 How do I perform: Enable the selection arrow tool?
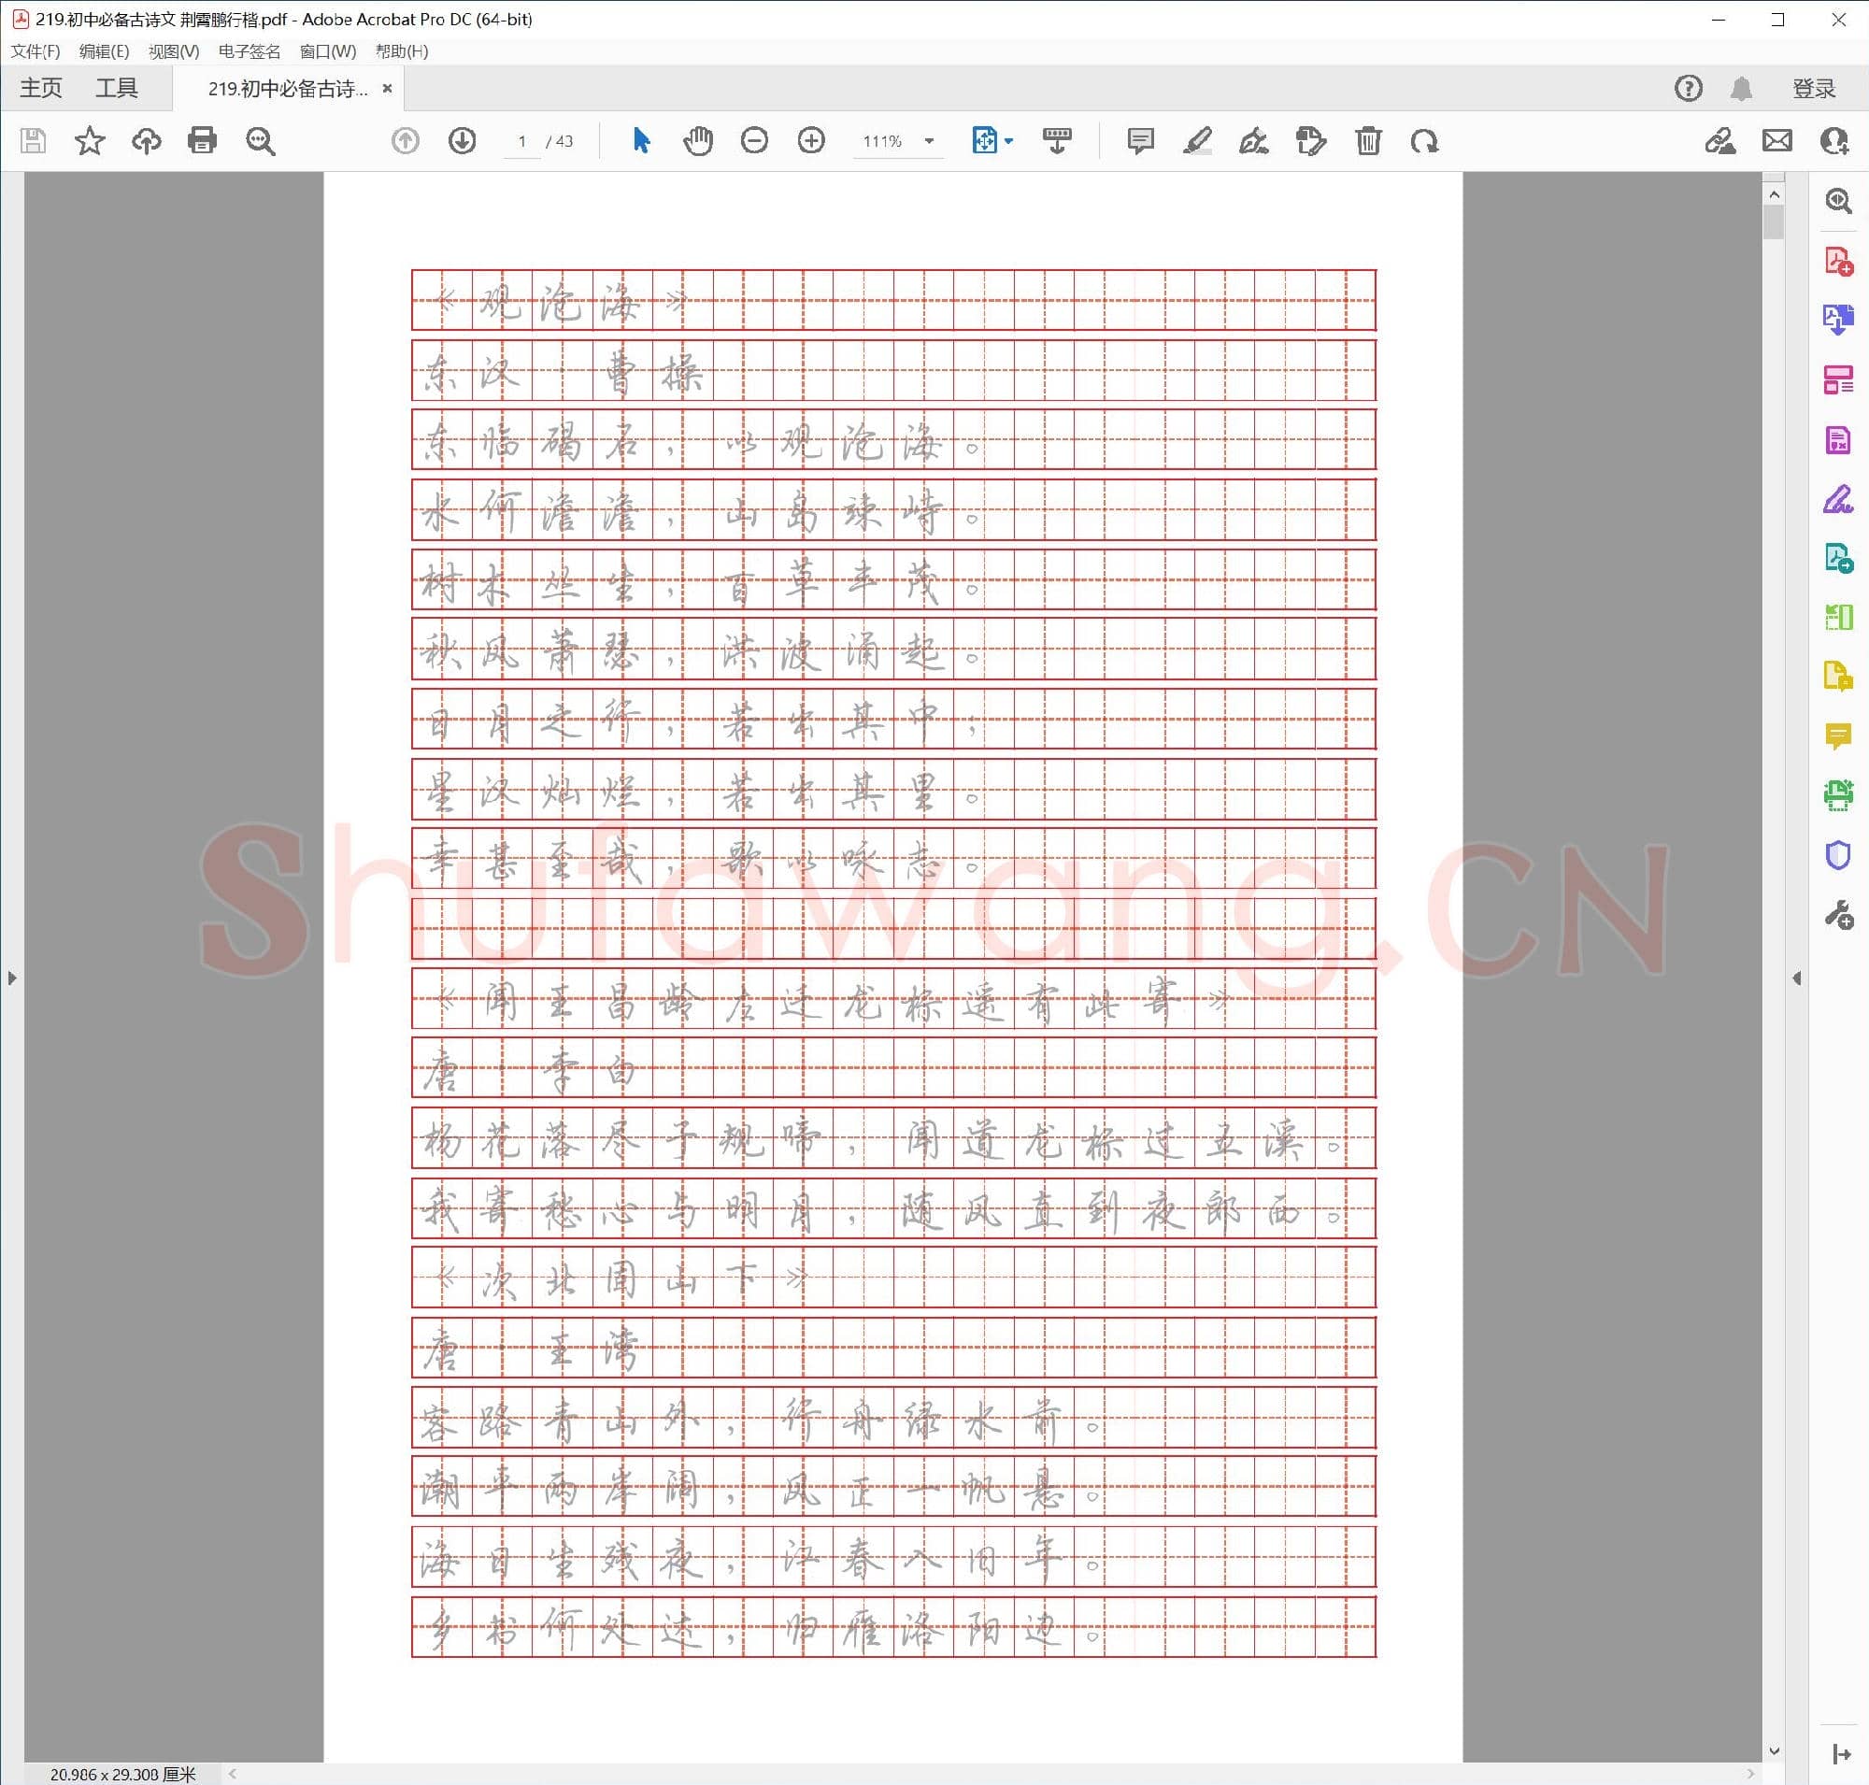640,141
